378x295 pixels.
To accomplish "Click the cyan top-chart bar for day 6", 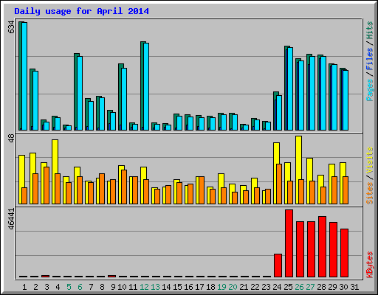I will click(80, 93).
